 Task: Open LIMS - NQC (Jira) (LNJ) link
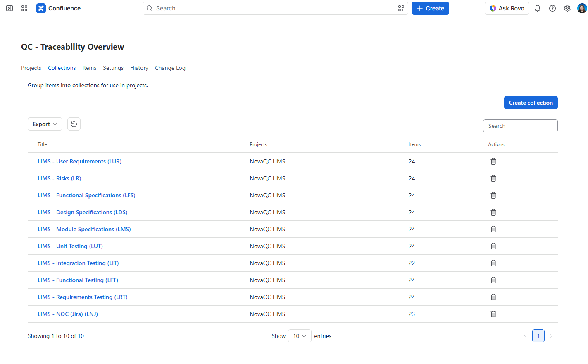68,314
